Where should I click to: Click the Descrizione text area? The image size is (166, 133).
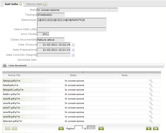pos(72,22)
